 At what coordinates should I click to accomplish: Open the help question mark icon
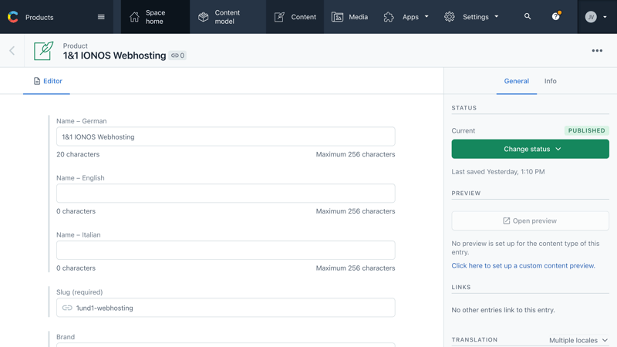(555, 16)
